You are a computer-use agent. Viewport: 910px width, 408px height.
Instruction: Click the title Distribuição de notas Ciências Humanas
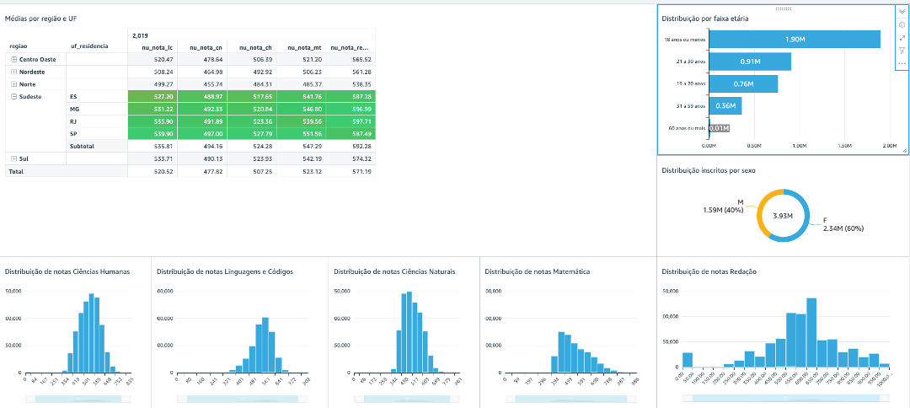tap(67, 271)
